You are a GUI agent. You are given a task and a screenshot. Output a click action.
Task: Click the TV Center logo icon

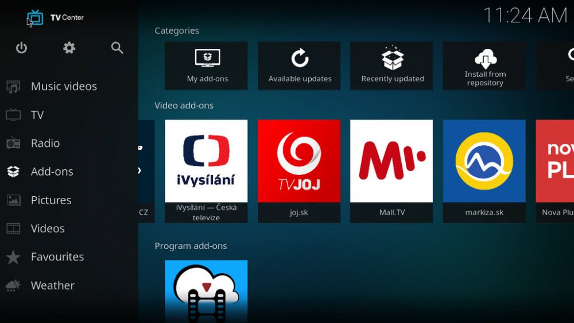click(x=36, y=18)
